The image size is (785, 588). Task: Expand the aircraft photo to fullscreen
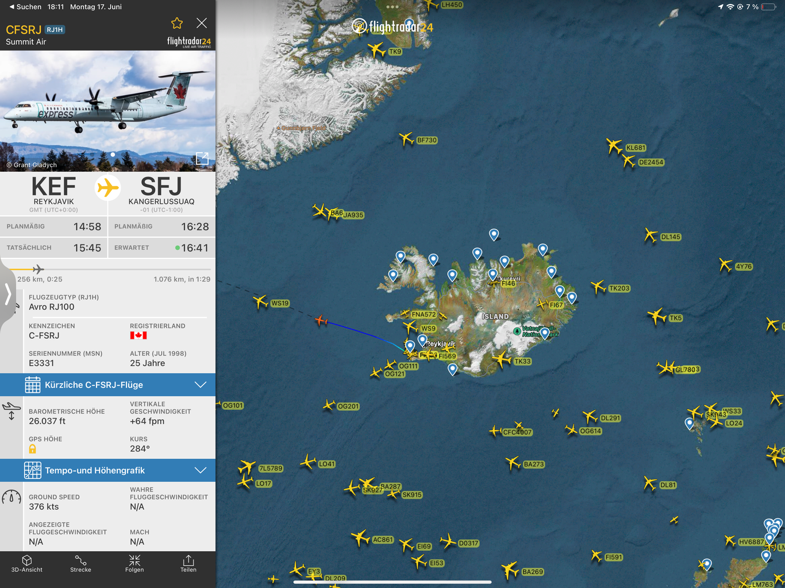coord(202,159)
